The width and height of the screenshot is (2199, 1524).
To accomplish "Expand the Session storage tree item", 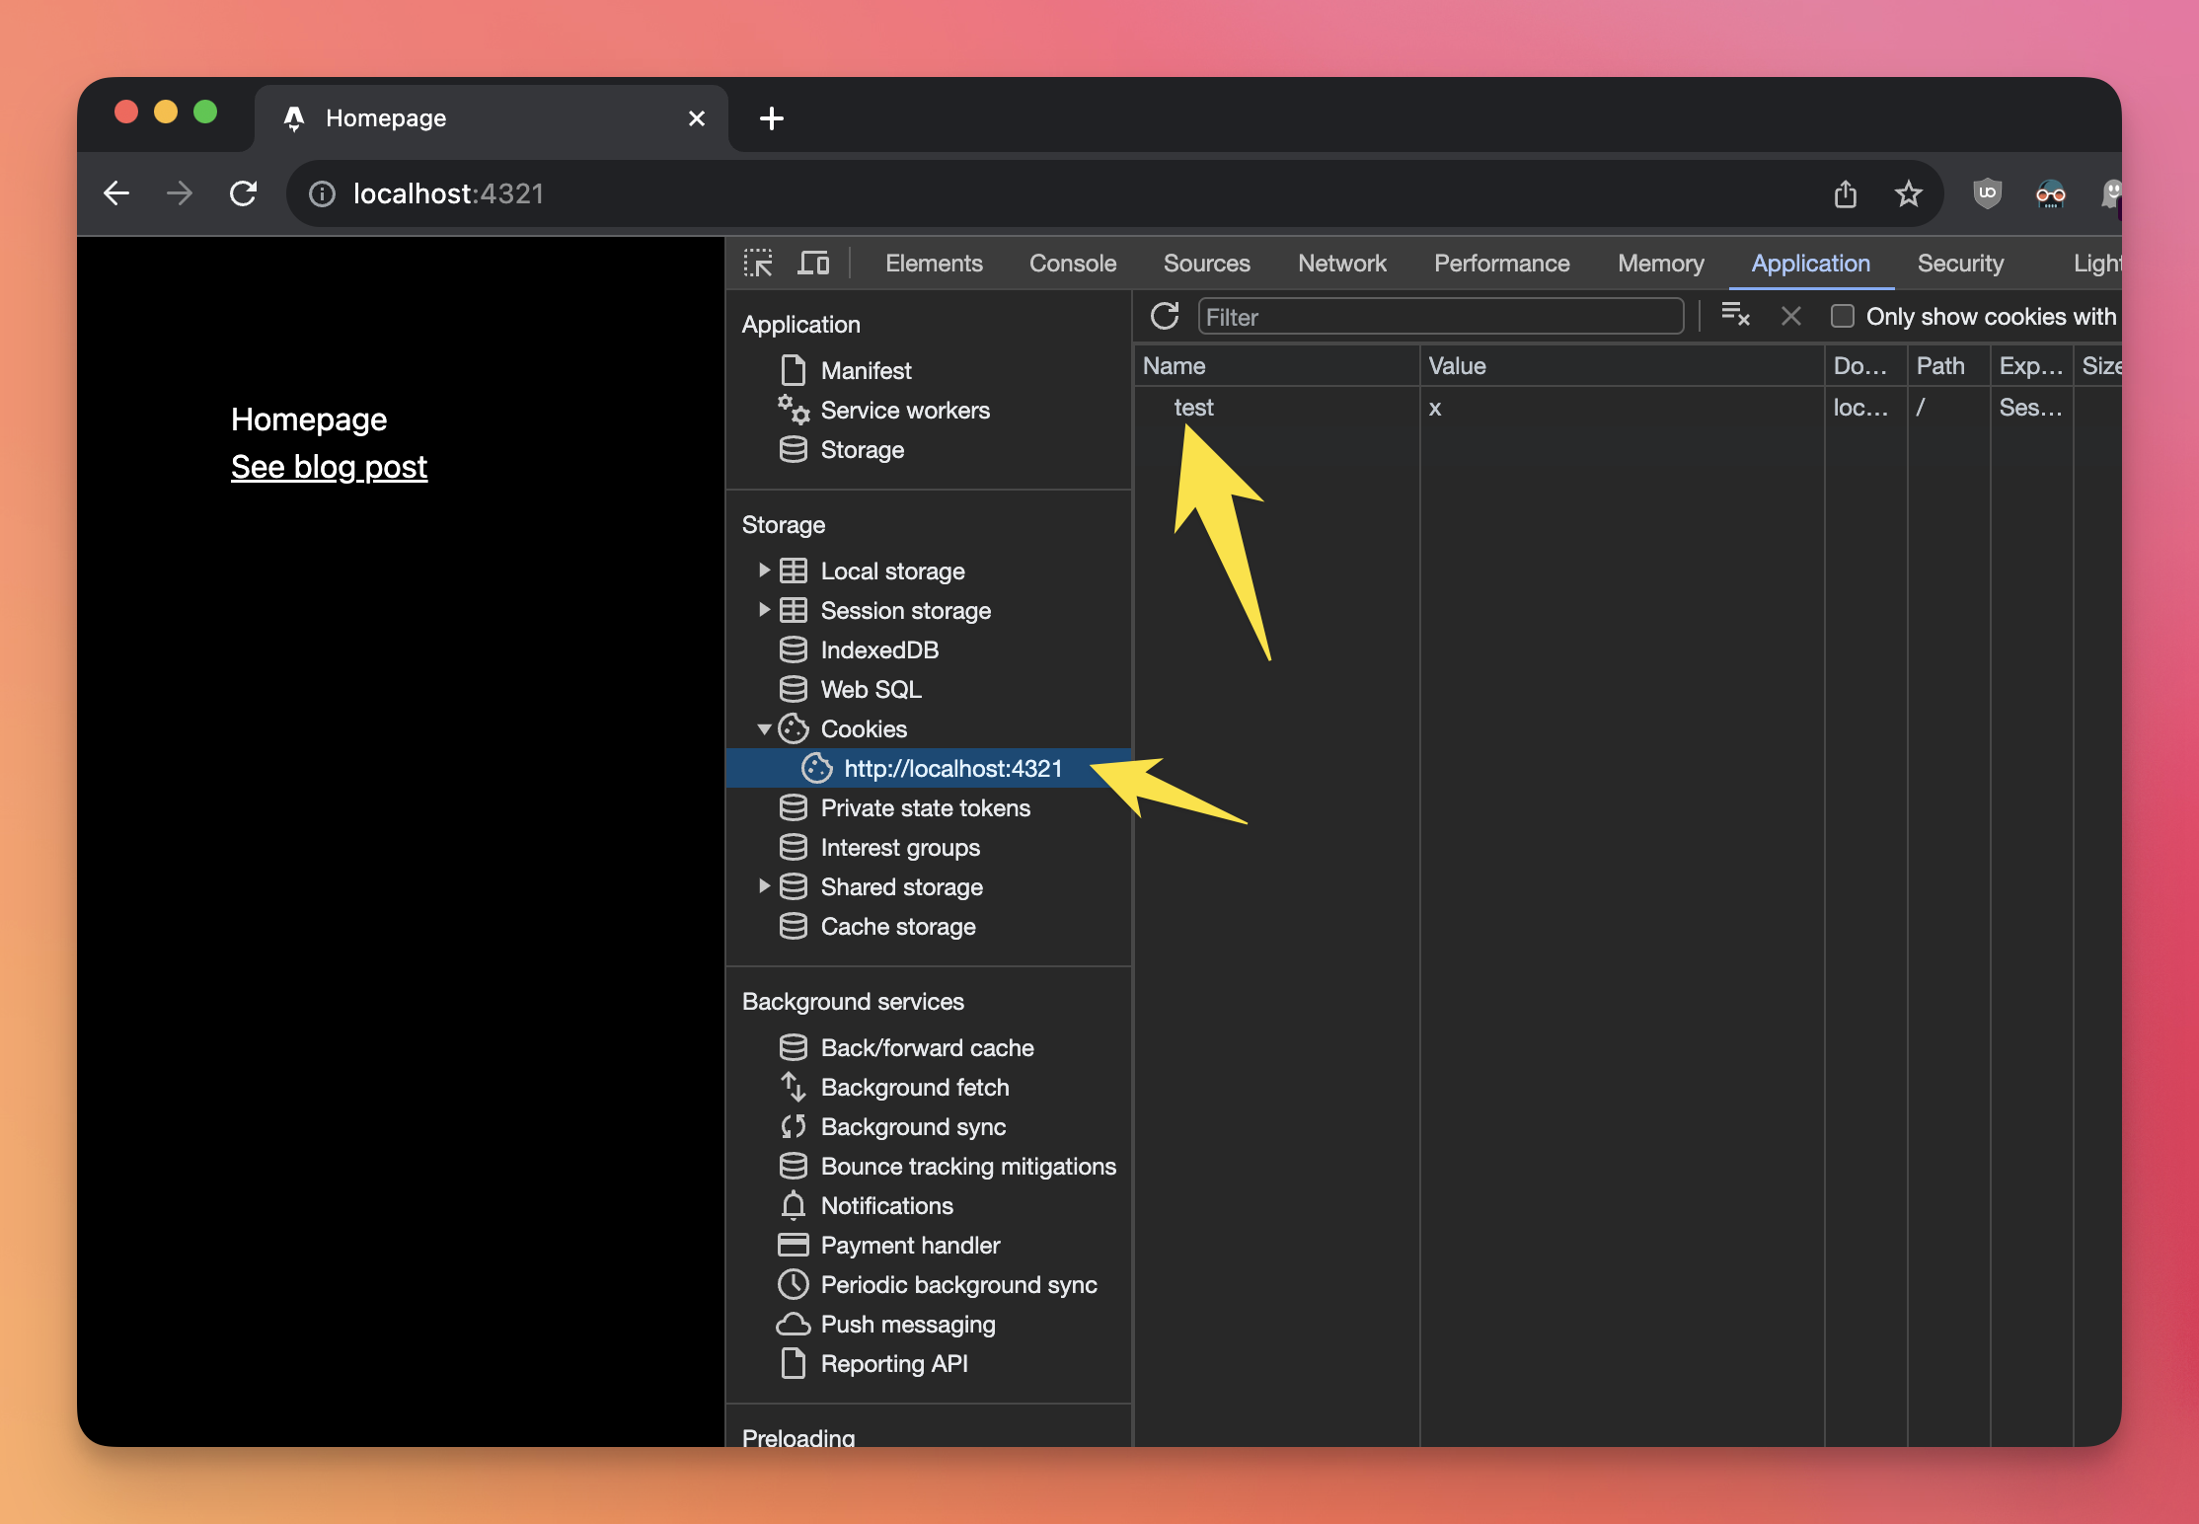I will [x=764, y=610].
